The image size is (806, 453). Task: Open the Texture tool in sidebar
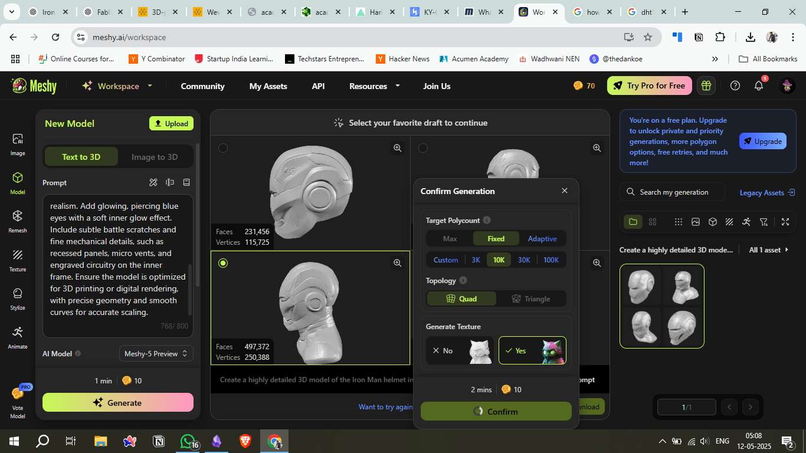coord(18,261)
